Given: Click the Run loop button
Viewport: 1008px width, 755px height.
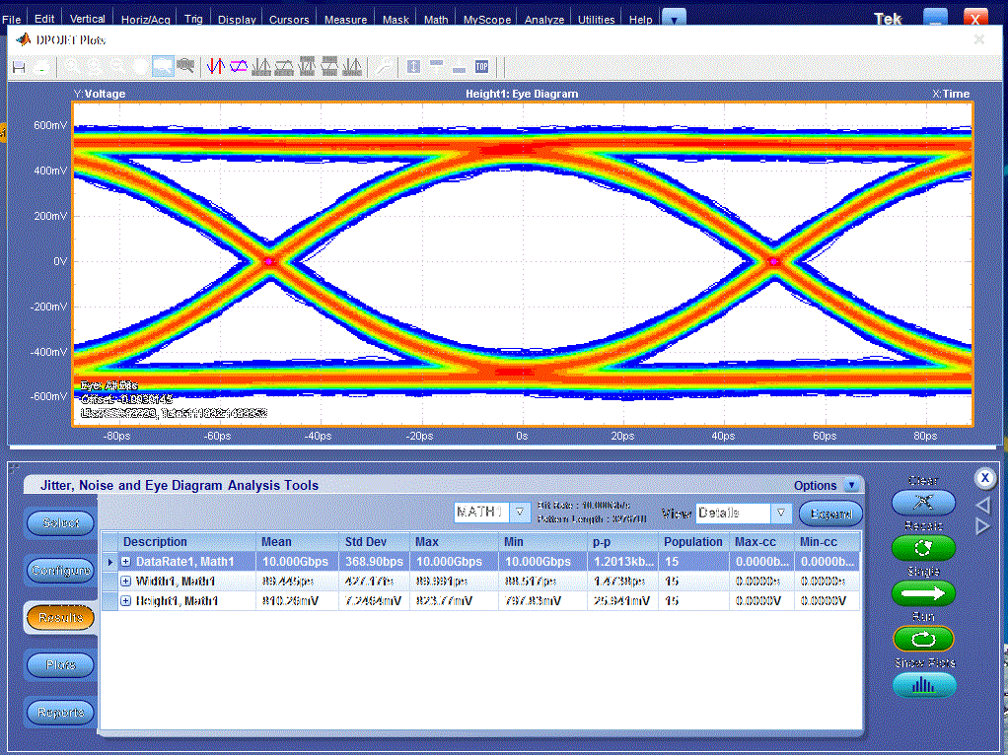Looking at the screenshot, I should click(924, 640).
